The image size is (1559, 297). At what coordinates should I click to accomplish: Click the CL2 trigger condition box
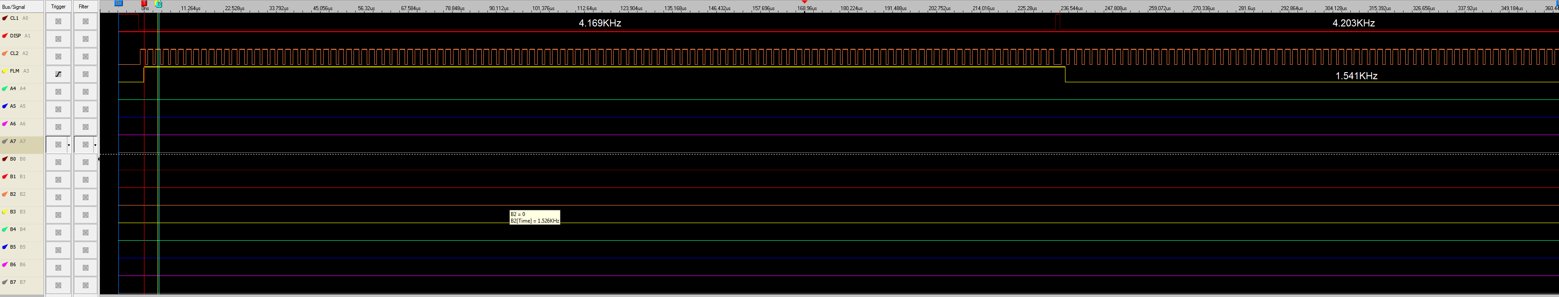58,56
